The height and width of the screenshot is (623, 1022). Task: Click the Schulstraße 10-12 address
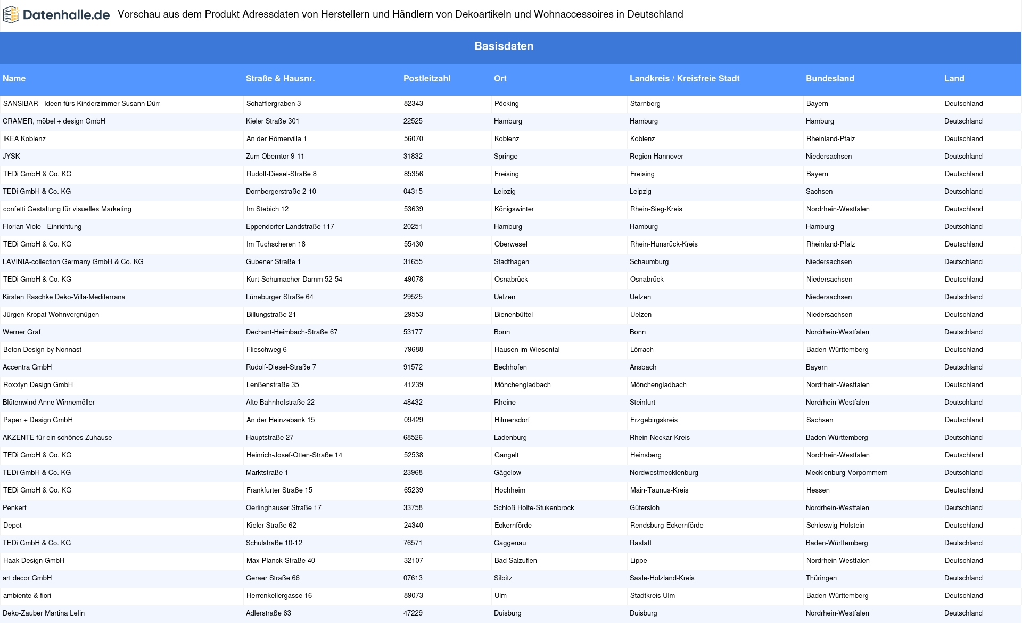coord(274,543)
